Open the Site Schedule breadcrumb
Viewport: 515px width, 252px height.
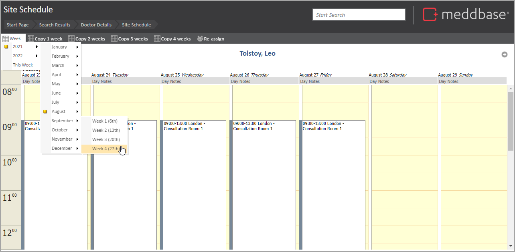136,25
